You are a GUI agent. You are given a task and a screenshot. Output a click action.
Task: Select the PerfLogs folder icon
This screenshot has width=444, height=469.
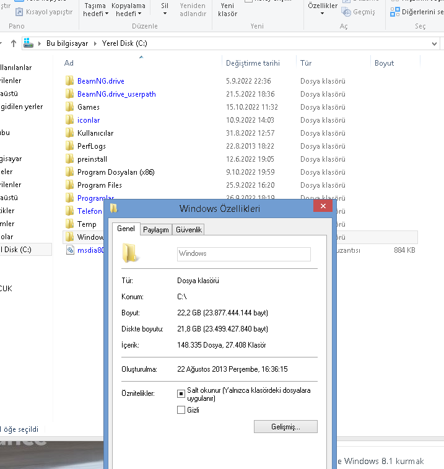coord(69,146)
